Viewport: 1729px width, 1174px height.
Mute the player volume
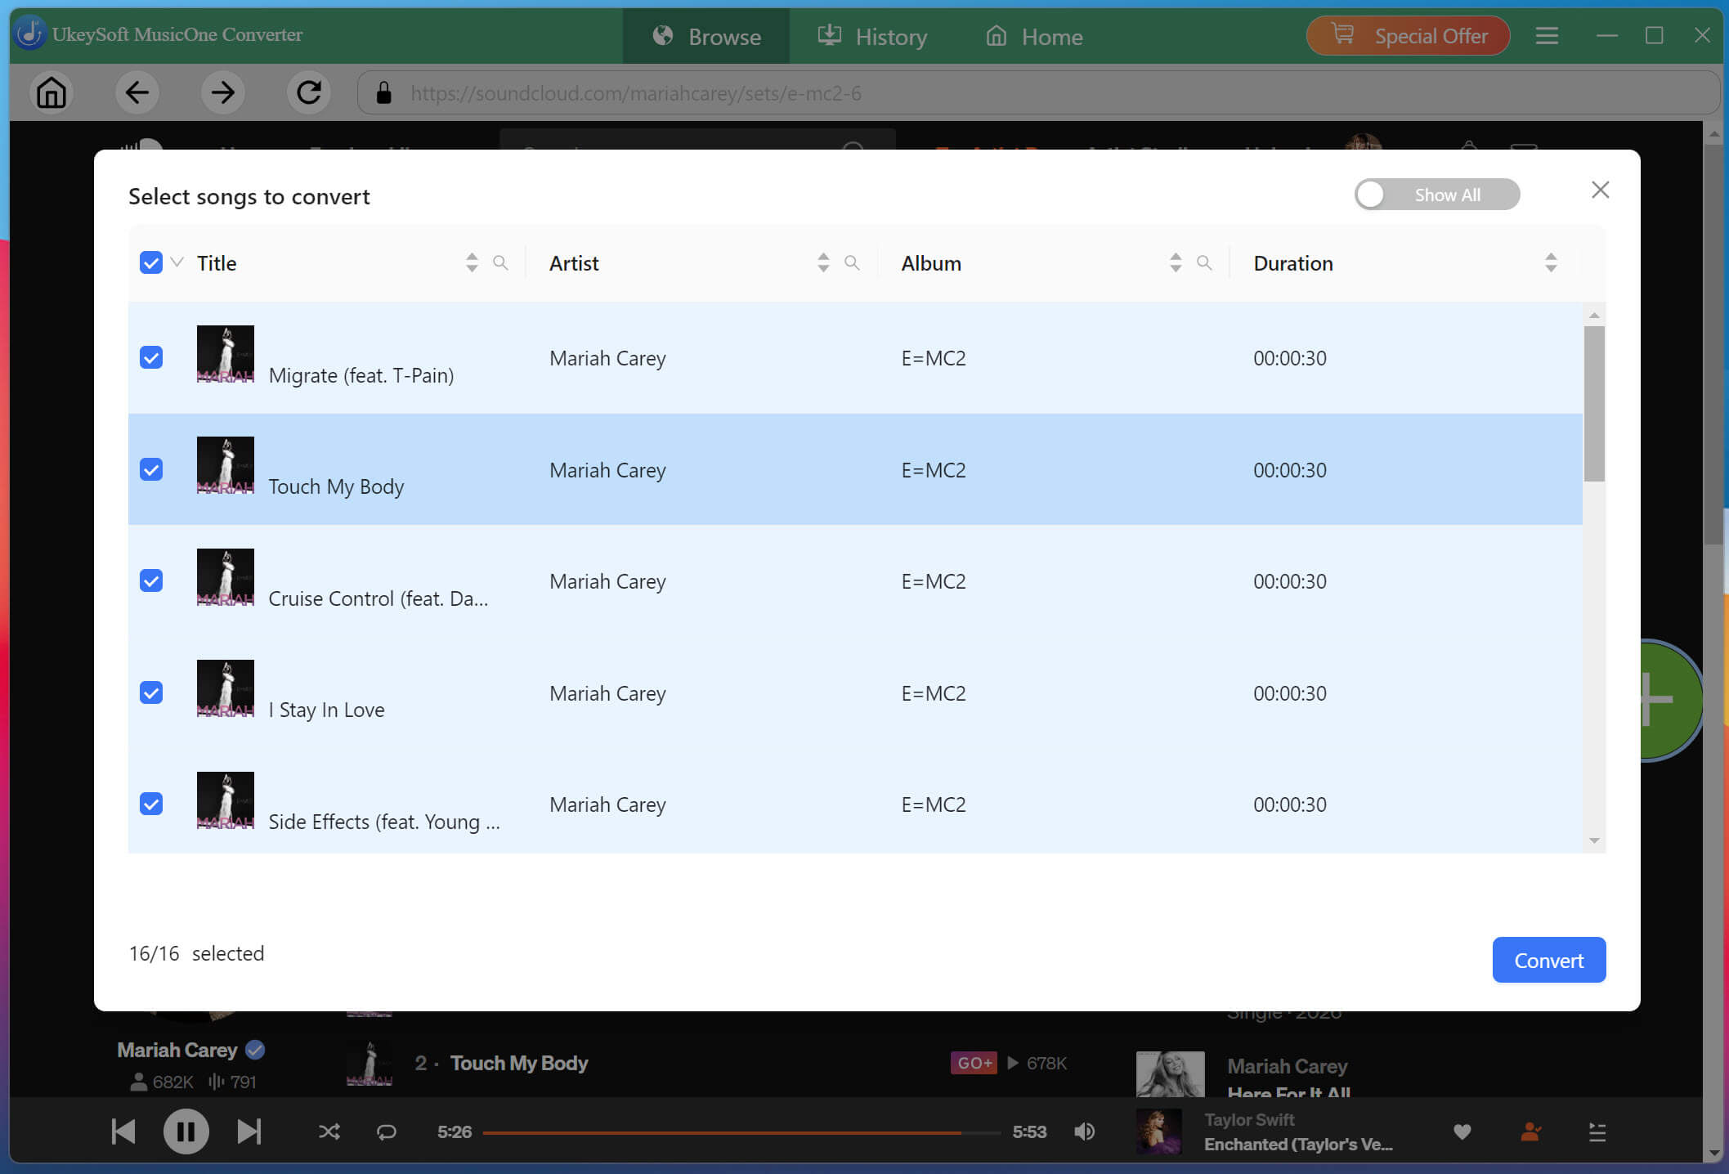coord(1084,1131)
